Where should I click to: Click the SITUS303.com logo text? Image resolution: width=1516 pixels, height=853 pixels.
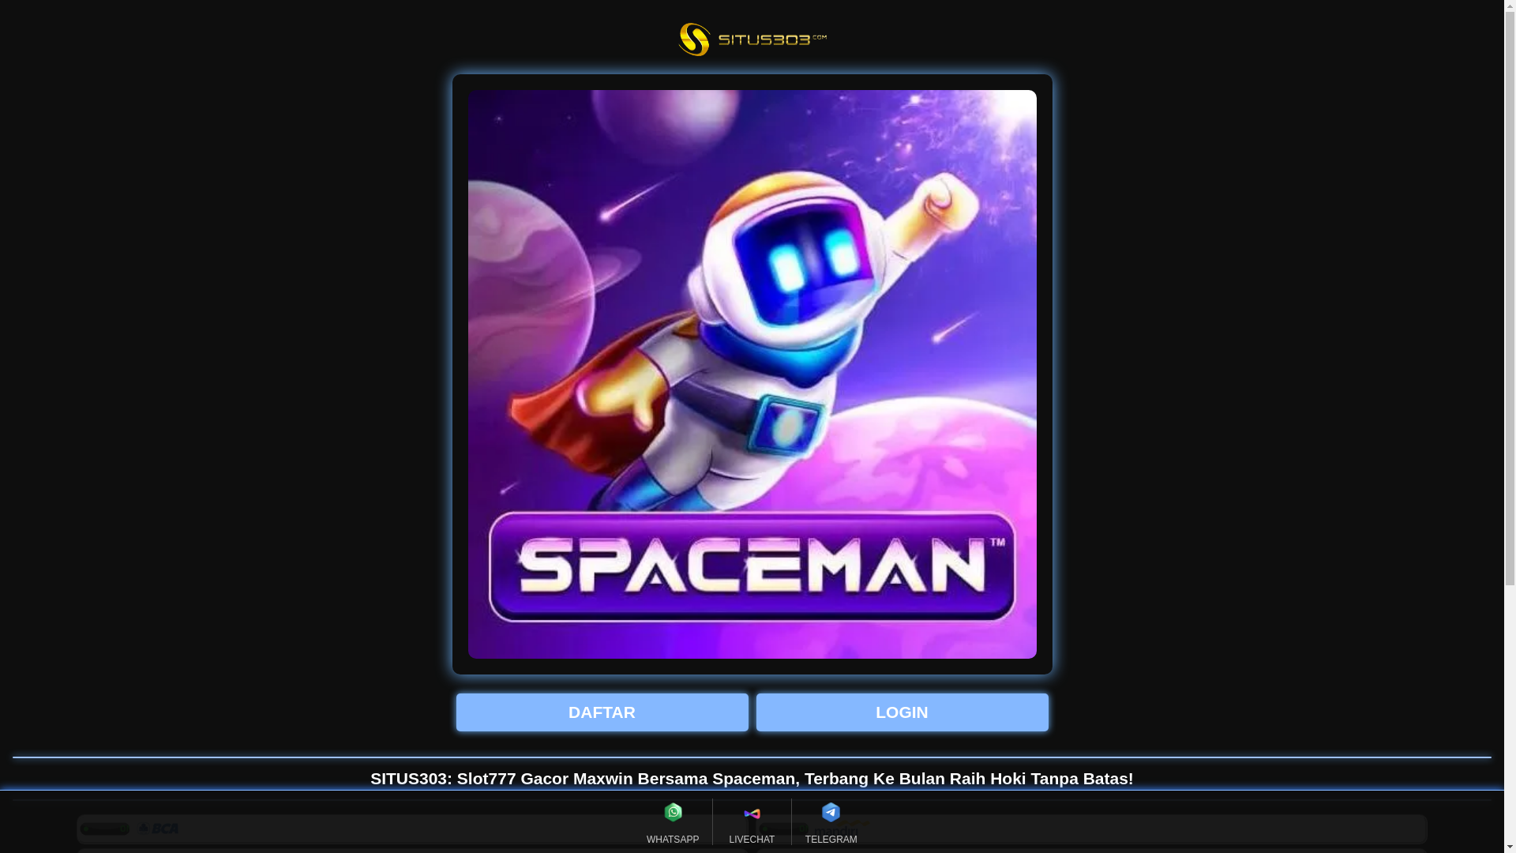point(772,39)
